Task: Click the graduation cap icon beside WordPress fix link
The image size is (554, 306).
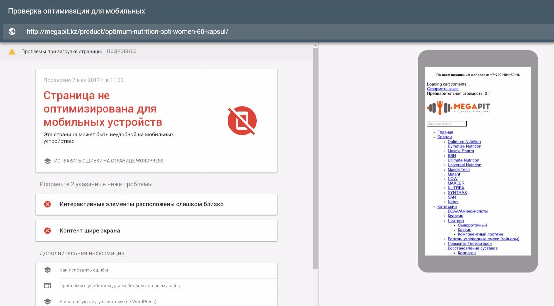Action: point(48,161)
